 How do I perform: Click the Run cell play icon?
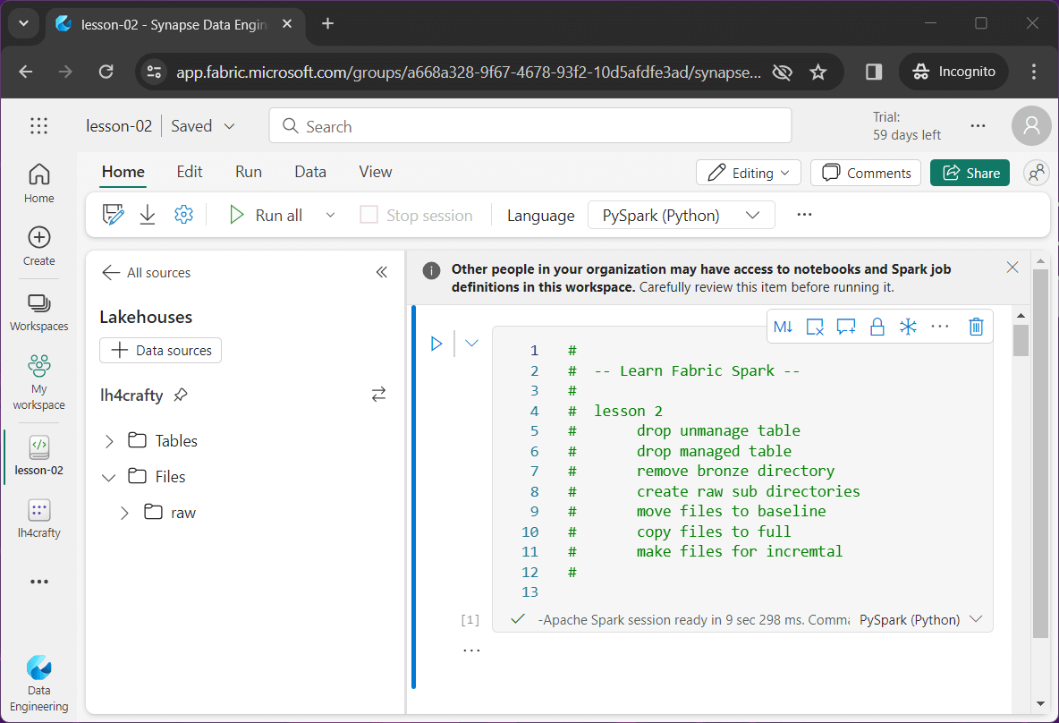(436, 343)
